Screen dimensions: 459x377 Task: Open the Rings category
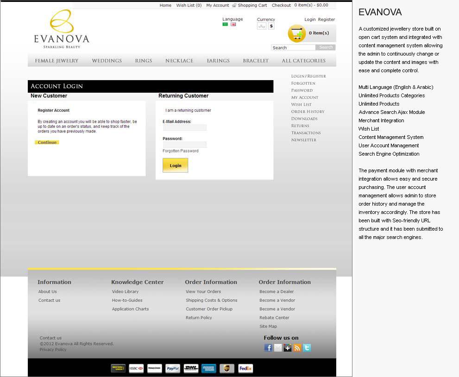coord(144,61)
